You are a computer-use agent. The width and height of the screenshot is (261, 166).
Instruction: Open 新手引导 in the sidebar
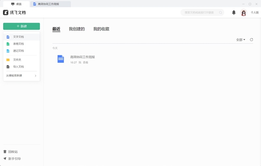click(12, 159)
